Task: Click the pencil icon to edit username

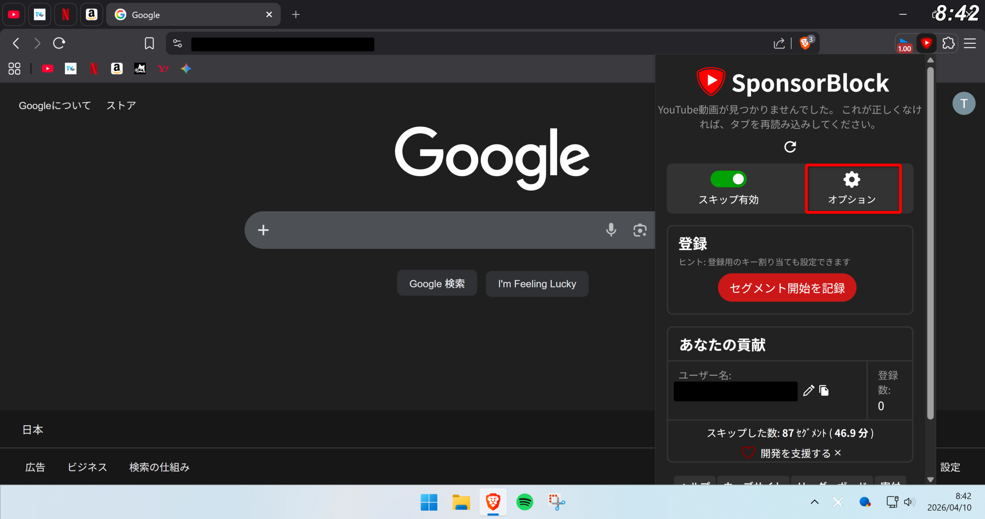Action: point(808,391)
